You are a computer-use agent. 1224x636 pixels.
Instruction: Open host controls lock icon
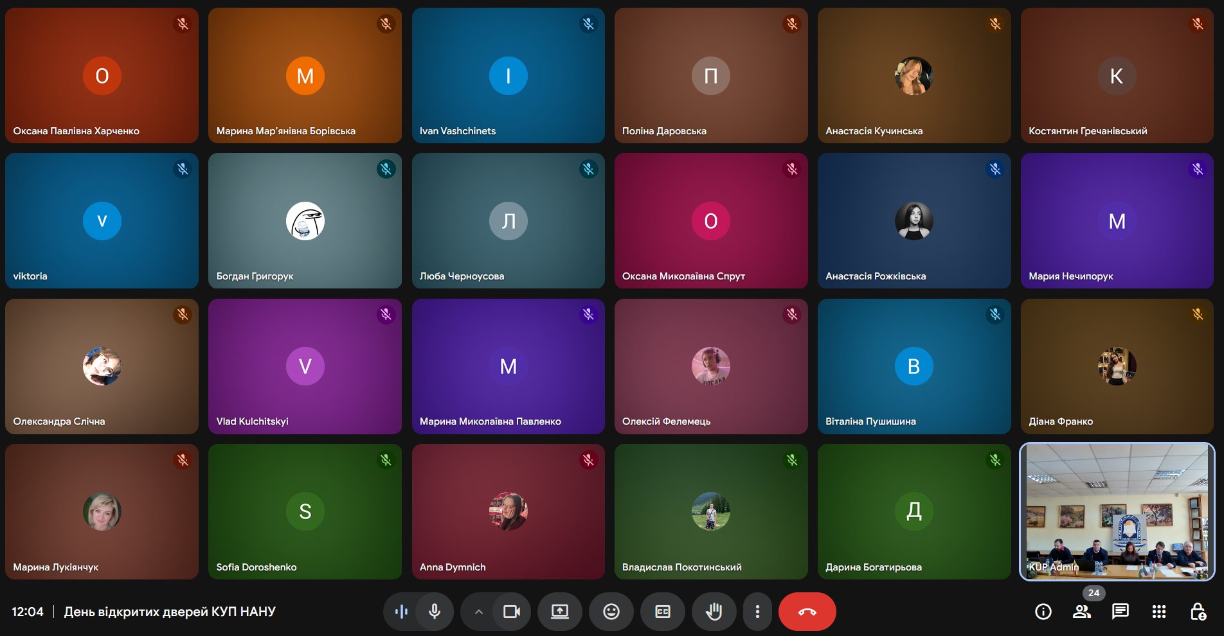point(1198,612)
